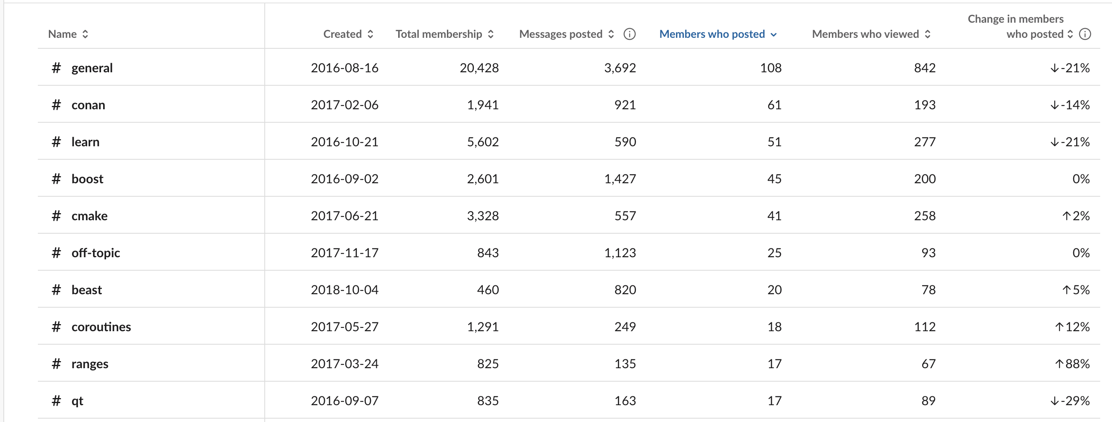Sort table by Name column

pos(68,34)
